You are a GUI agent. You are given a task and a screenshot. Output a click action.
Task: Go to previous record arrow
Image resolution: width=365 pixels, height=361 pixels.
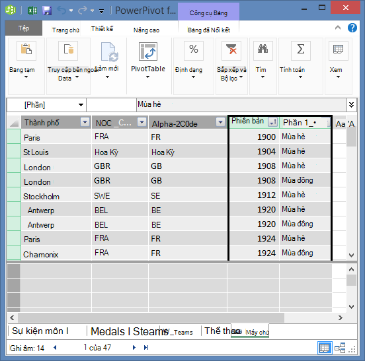click(55, 348)
